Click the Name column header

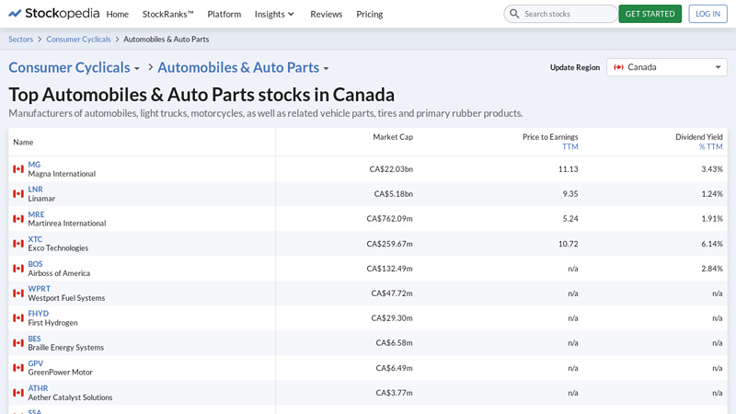[23, 142]
